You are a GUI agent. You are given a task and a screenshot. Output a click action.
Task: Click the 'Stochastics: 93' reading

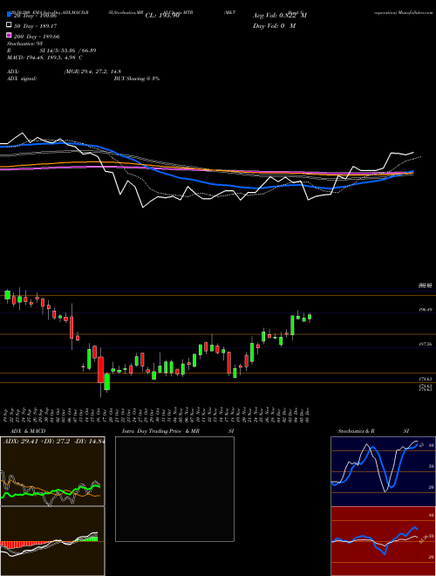coord(25,44)
